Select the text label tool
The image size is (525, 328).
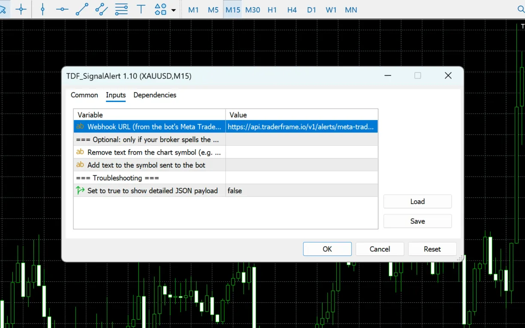pyautogui.click(x=141, y=9)
